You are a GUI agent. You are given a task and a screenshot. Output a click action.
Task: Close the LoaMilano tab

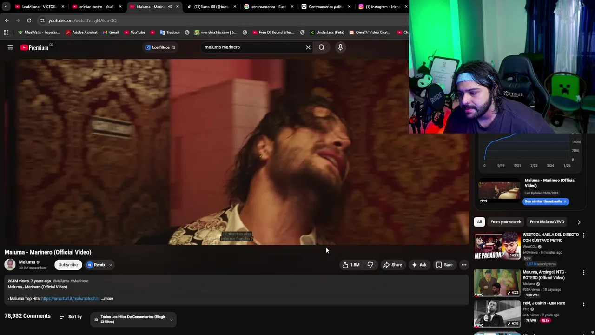click(63, 7)
